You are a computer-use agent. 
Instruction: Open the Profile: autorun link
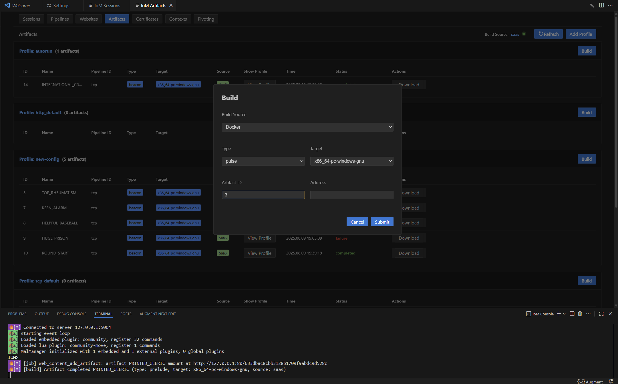point(36,51)
